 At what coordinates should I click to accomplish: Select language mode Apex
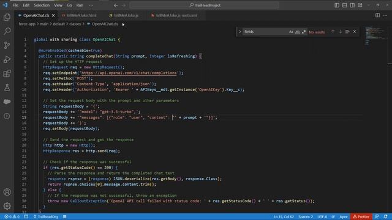click(x=344, y=217)
